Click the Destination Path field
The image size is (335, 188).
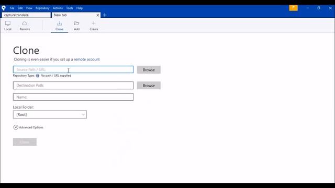(x=73, y=85)
